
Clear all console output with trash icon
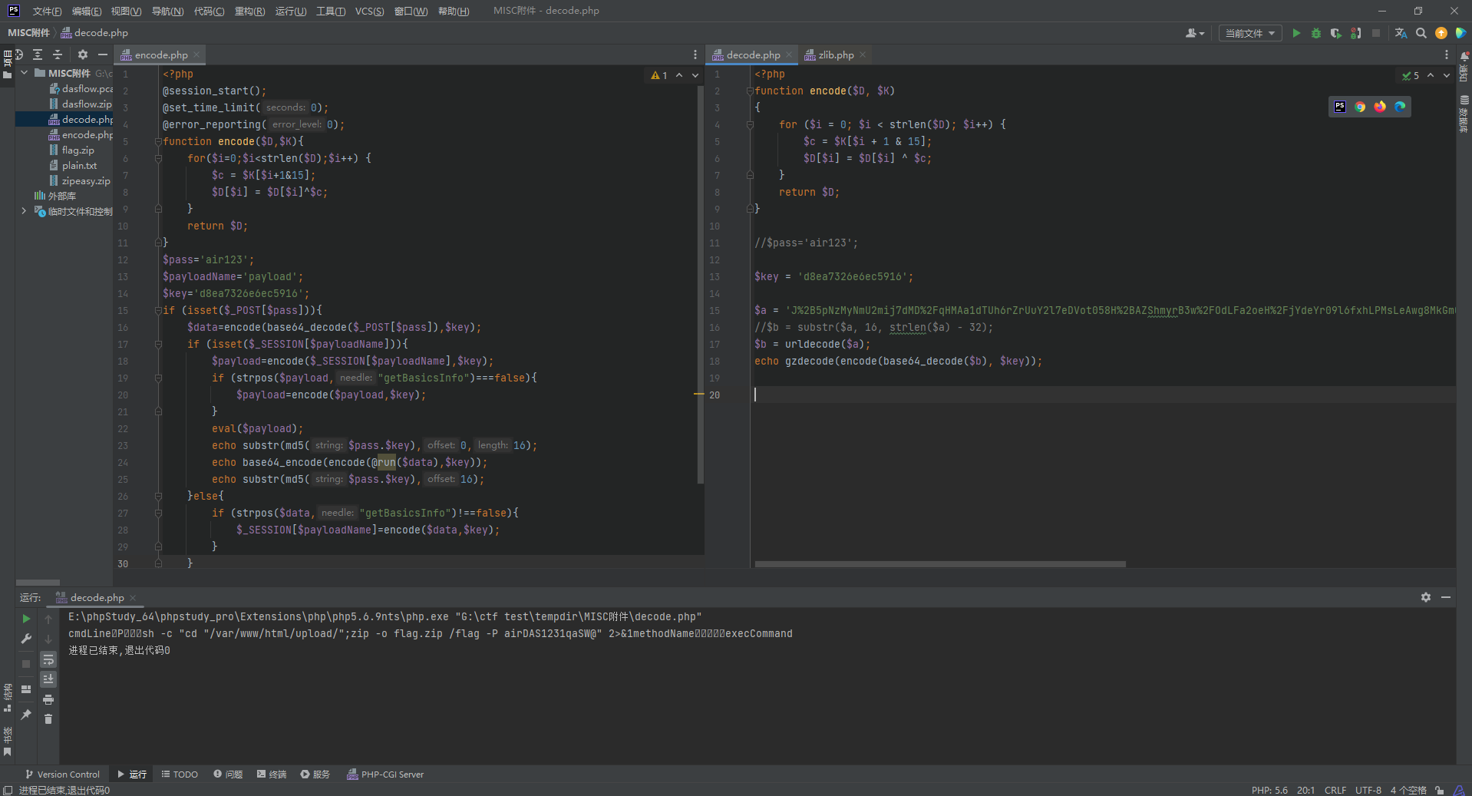[x=48, y=719]
